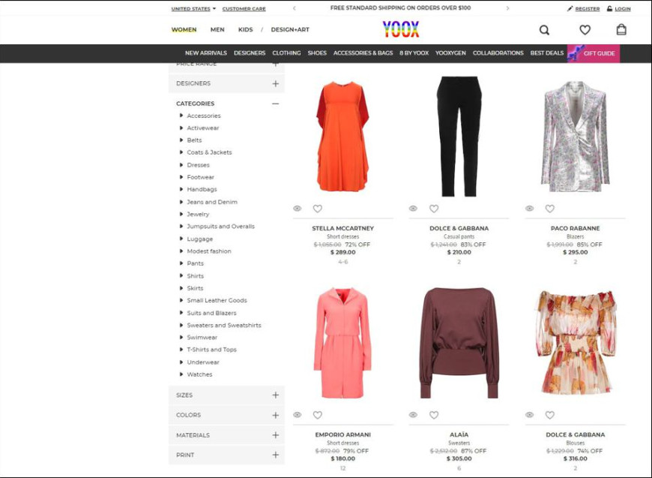Favorite the Dolce & Gabbana blouse heart
The width and height of the screenshot is (652, 478).
click(x=550, y=415)
